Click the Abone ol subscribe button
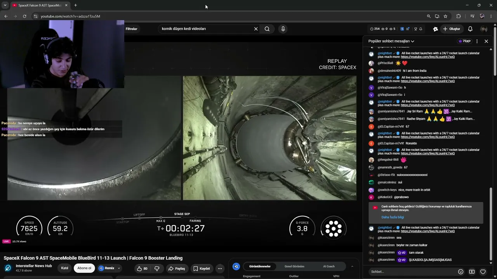 click(x=84, y=268)
